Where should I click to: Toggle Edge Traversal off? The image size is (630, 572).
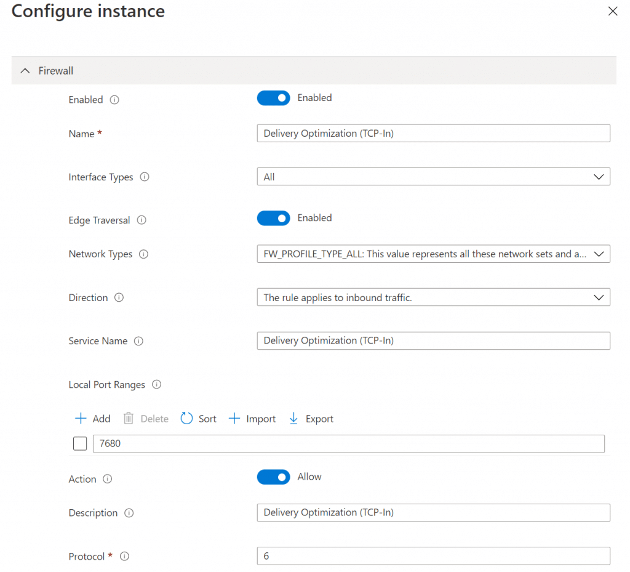tap(273, 218)
